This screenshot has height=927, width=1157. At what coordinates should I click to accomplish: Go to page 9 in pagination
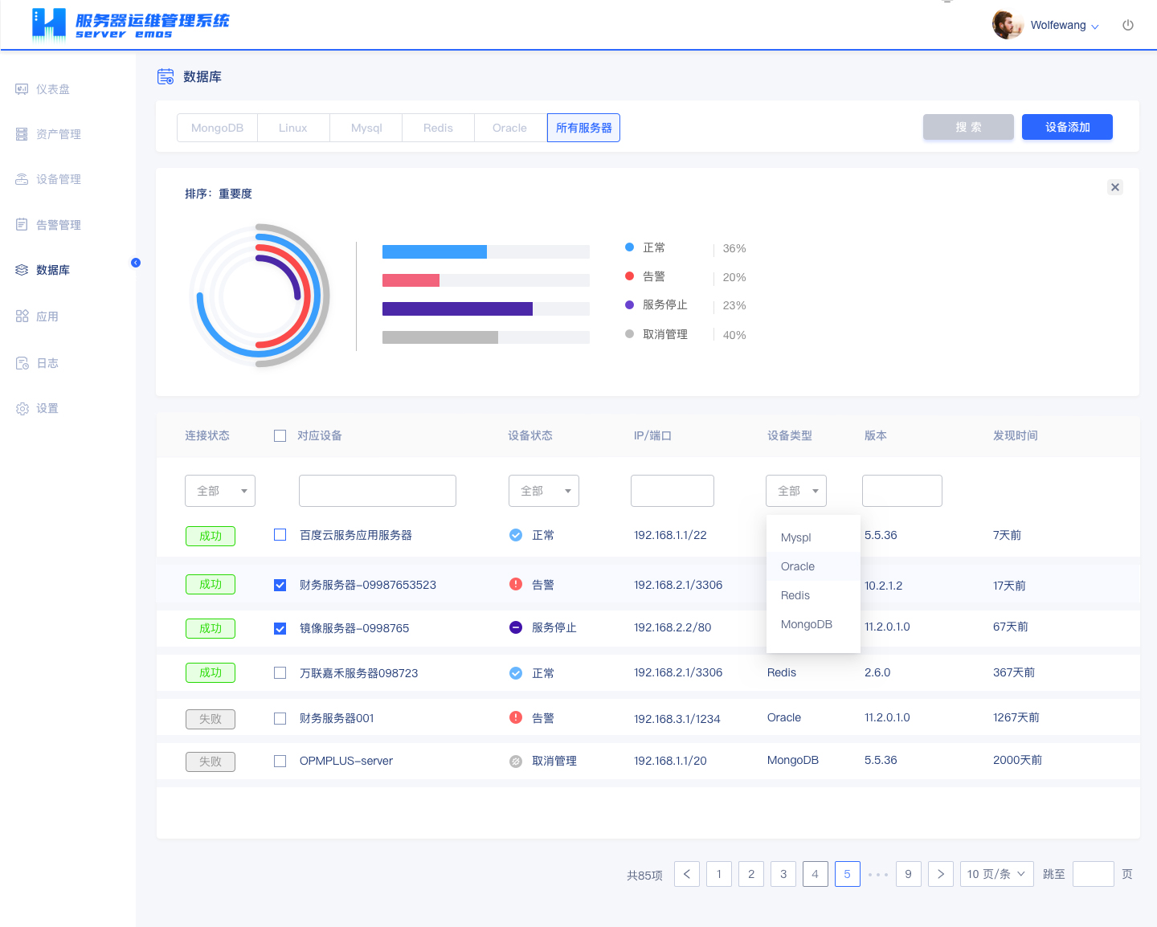[908, 874]
